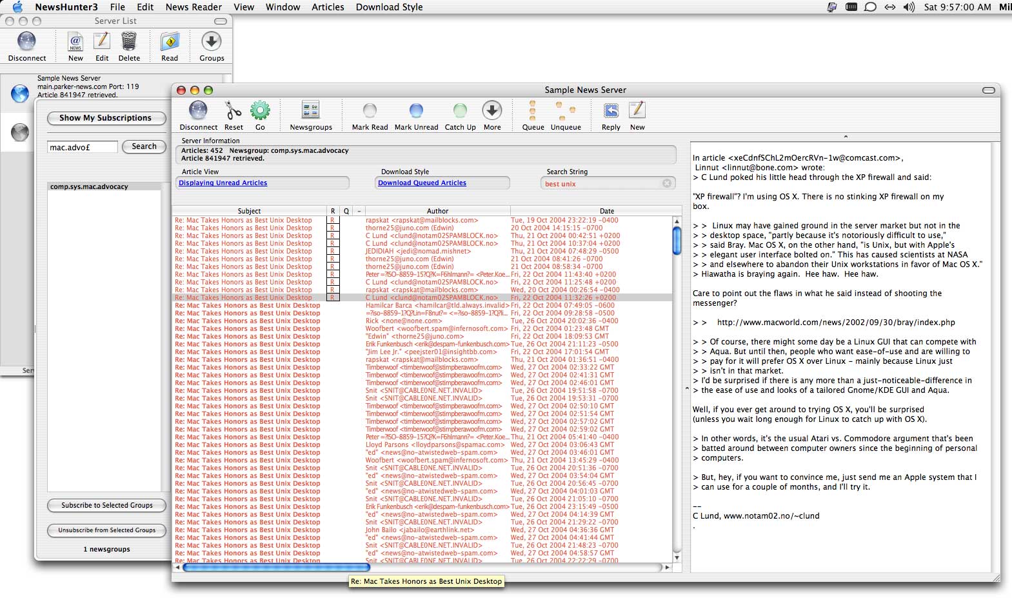The height and width of the screenshot is (598, 1012).
Task: Toggle read flag on thorne25 08:41:26 row
Action: pyautogui.click(x=332, y=259)
